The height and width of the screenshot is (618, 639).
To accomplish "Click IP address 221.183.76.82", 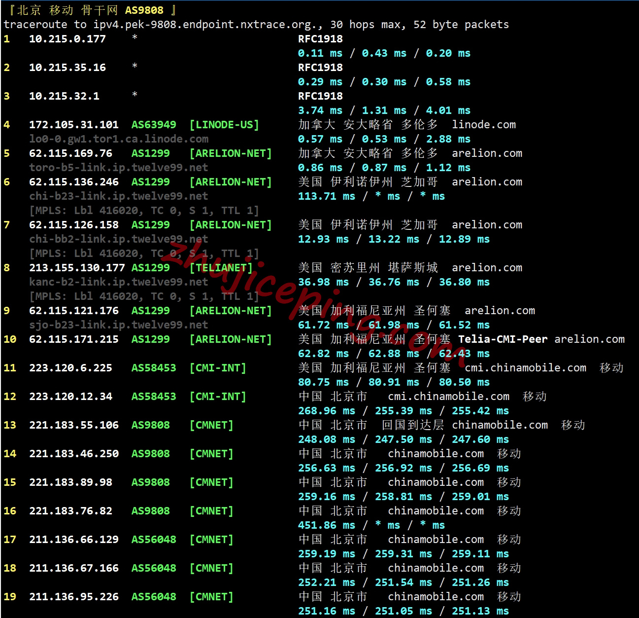I will coord(70,511).
